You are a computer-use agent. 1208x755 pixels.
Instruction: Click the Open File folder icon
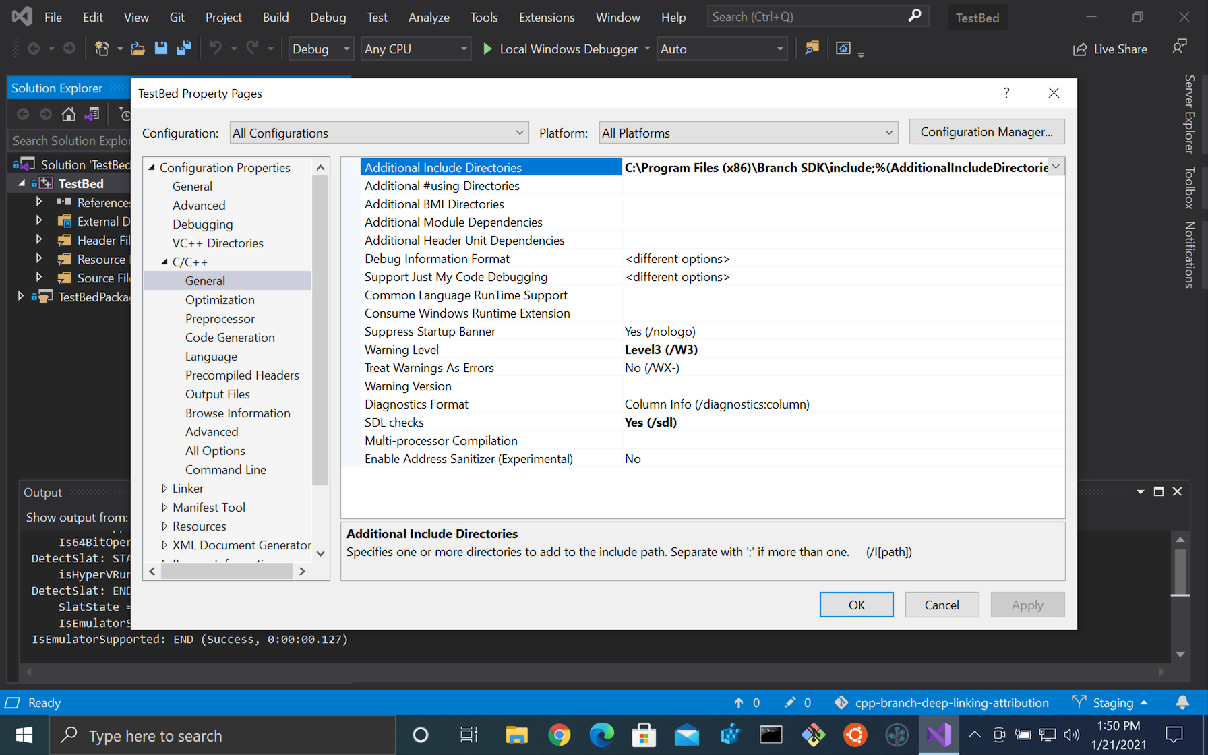[138, 49]
